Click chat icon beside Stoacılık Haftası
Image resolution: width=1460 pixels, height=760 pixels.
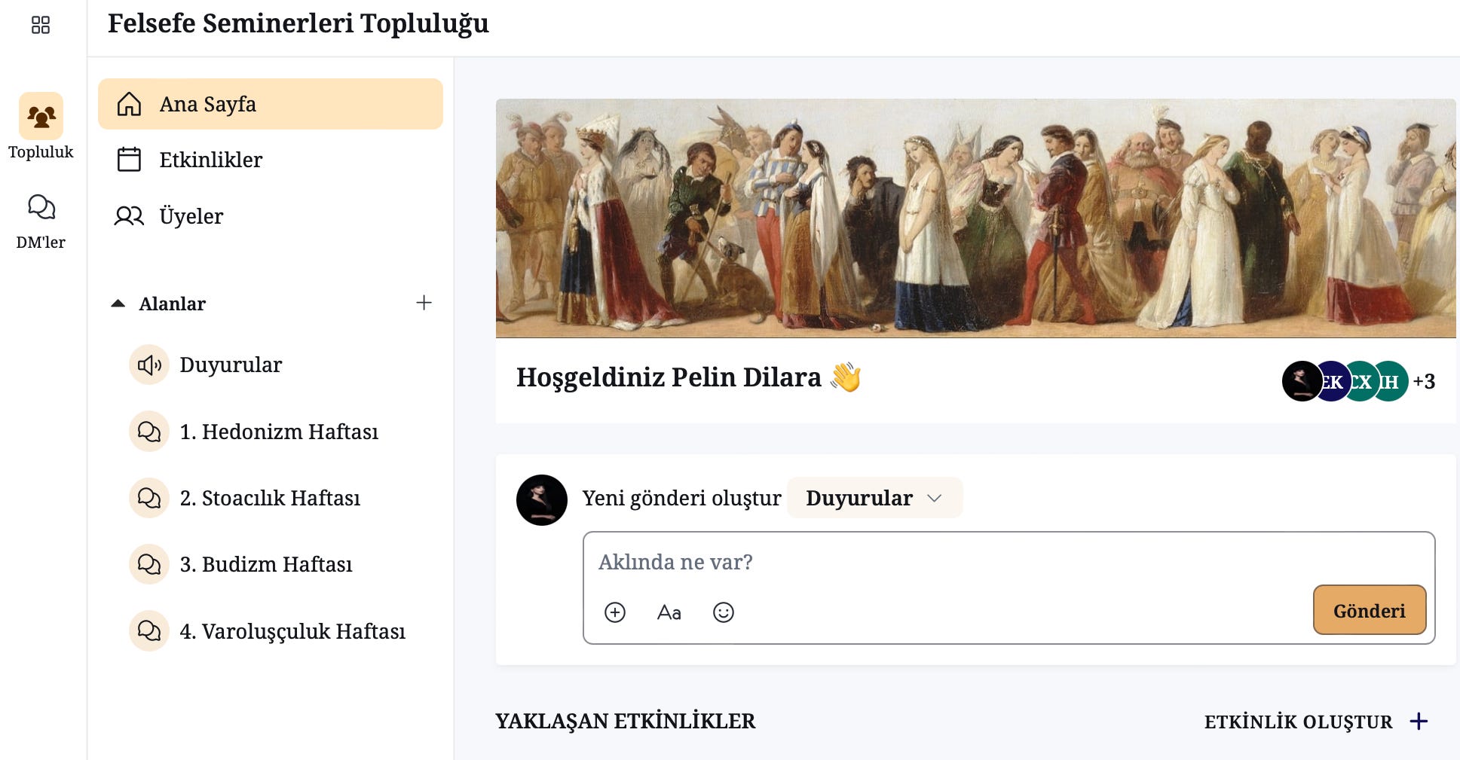148,498
